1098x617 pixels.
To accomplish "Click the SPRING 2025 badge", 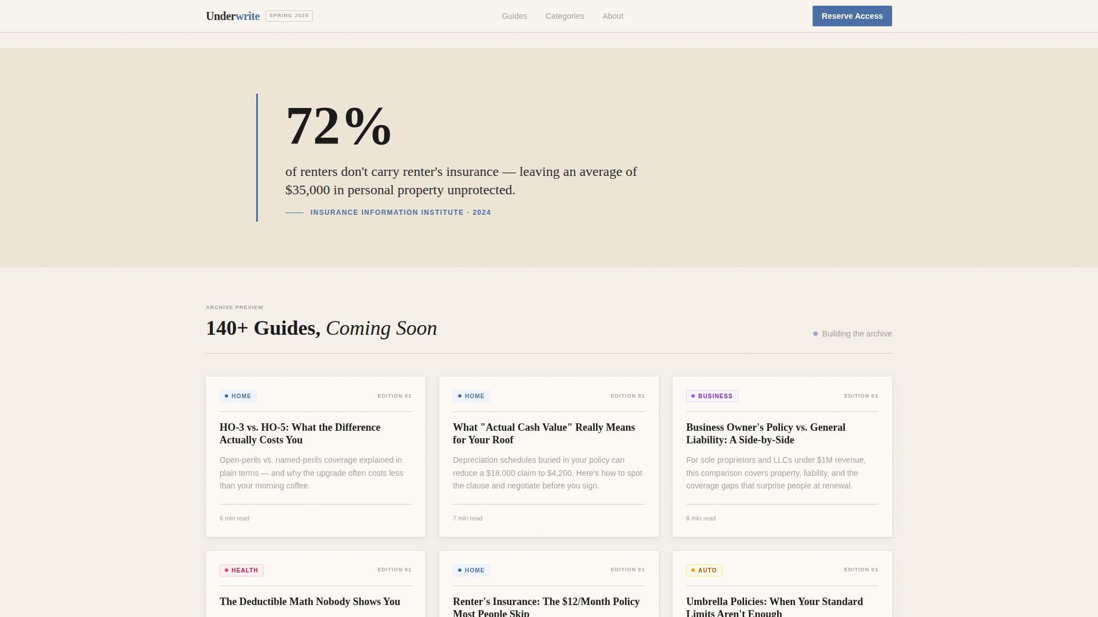I will (x=289, y=16).
